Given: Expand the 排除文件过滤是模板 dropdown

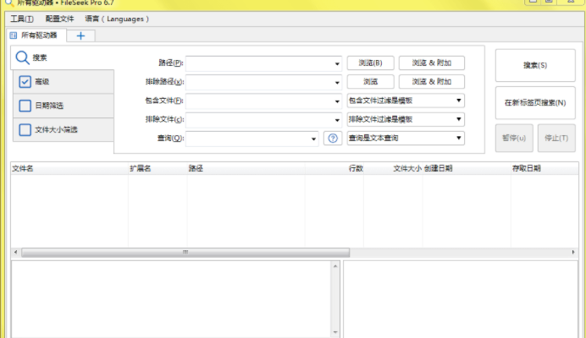Looking at the screenshot, I should click(x=458, y=119).
